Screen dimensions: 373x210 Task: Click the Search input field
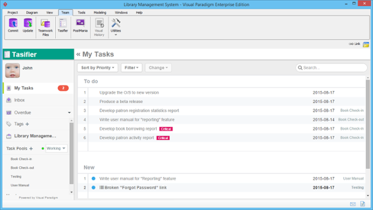(x=331, y=68)
